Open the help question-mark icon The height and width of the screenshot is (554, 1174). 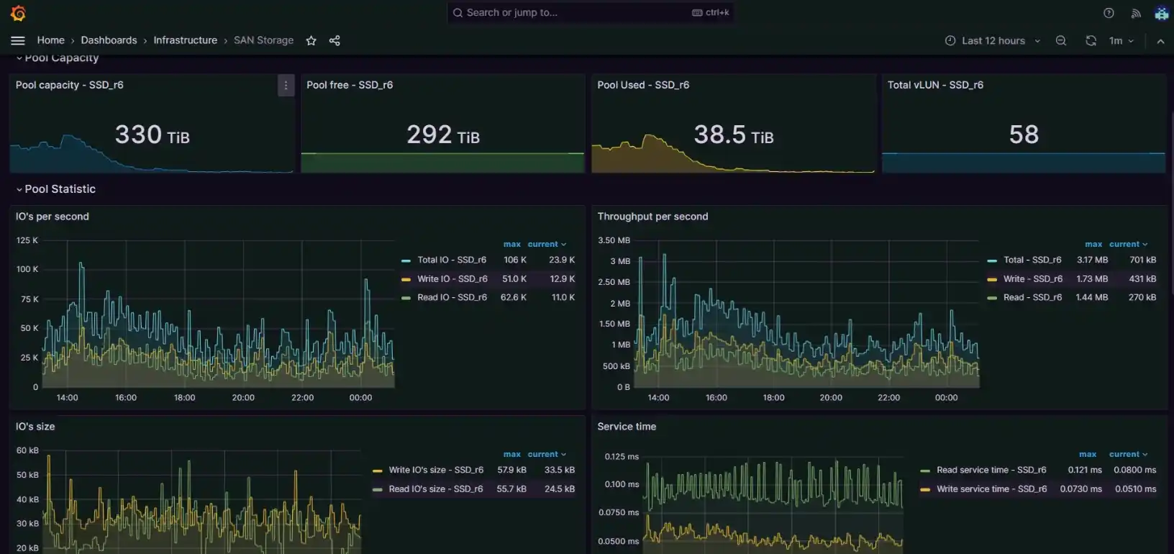1109,13
